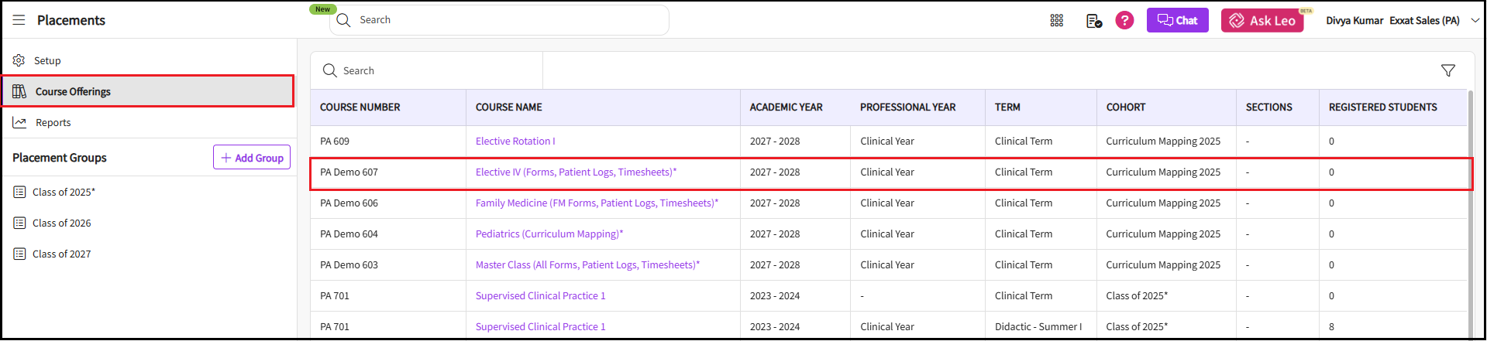
Task: Click the global Search field at top
Action: tap(504, 20)
